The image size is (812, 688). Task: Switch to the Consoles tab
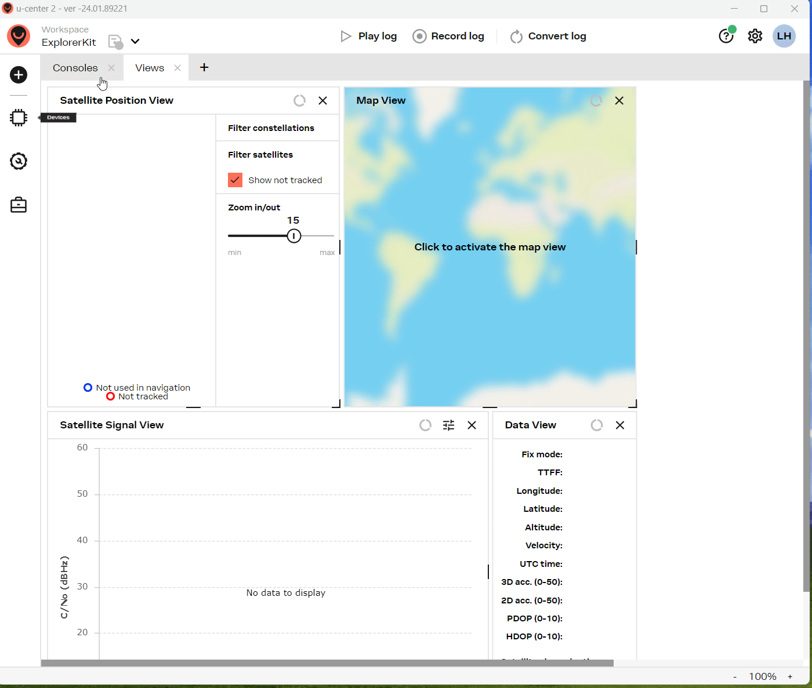(75, 68)
